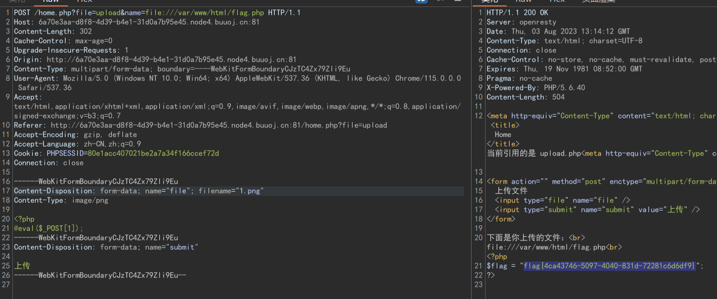Screen dimensions: 717x299
Task: Click the Content-Length: 302 header
Action: click(x=53, y=31)
